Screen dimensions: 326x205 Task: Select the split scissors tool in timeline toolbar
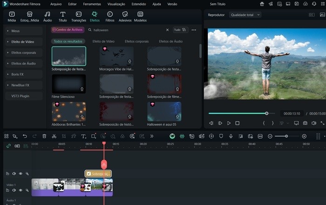[x=54, y=136]
